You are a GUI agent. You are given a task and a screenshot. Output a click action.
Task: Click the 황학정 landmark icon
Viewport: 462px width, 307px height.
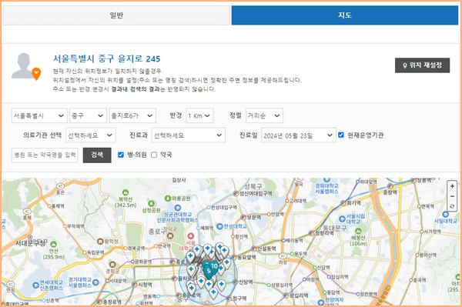pos(100,242)
